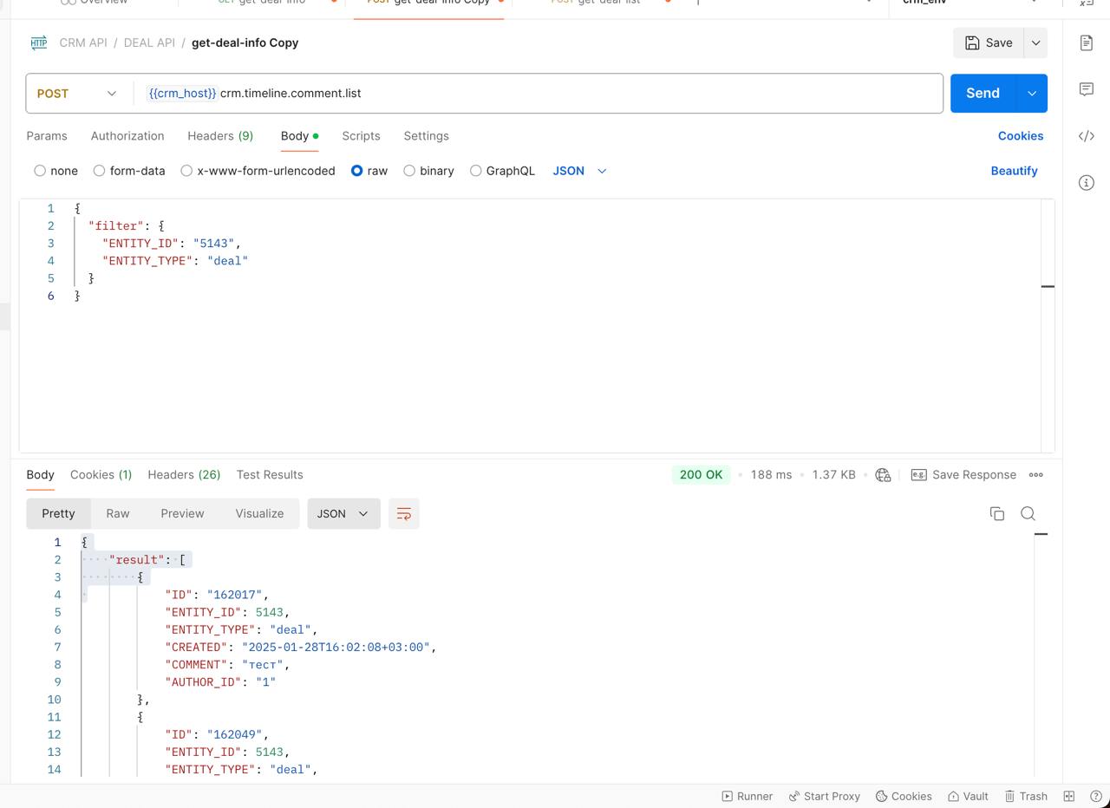Click the network globe icon near response size
The image size is (1110, 808).
(883, 475)
